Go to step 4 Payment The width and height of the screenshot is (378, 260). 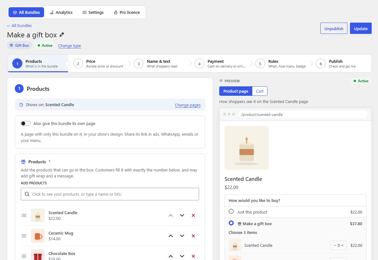pos(220,63)
